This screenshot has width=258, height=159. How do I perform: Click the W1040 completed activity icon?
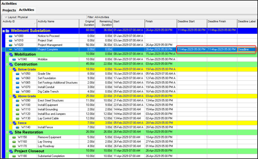click(x=14, y=59)
